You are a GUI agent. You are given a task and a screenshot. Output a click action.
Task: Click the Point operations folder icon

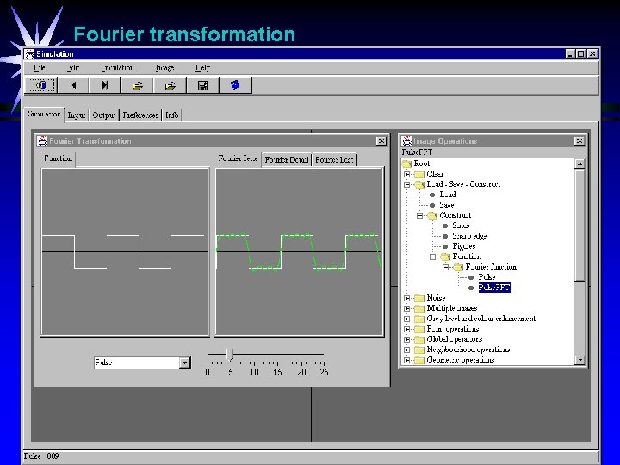(x=419, y=329)
